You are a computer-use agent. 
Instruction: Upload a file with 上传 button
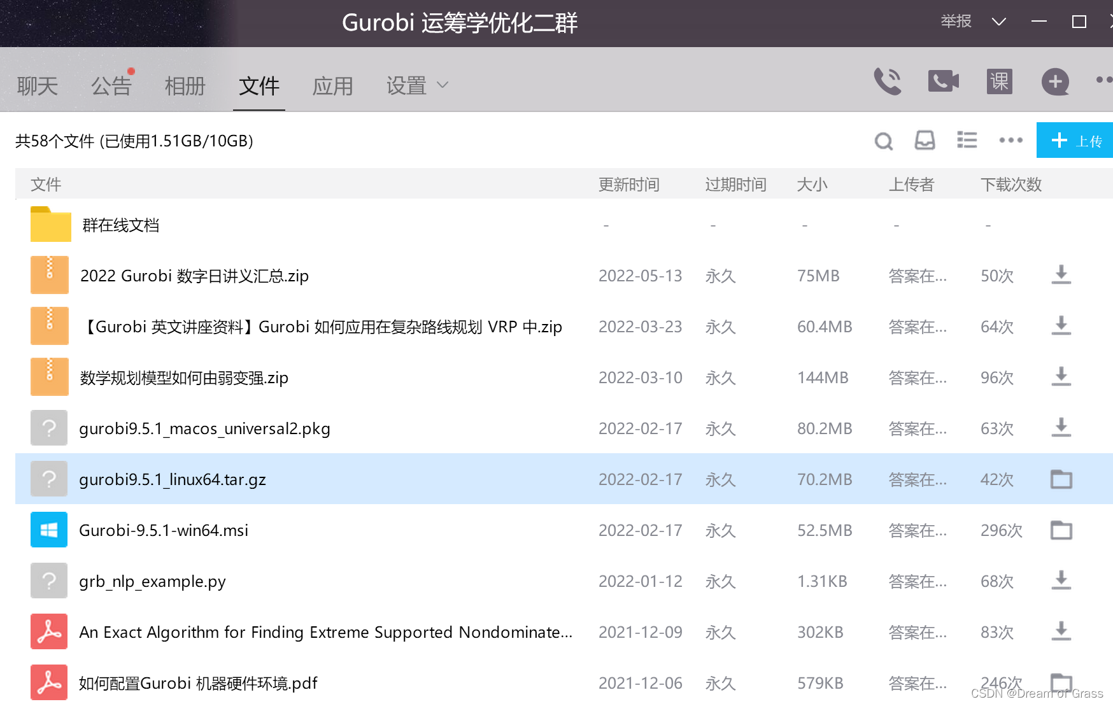1075,140
